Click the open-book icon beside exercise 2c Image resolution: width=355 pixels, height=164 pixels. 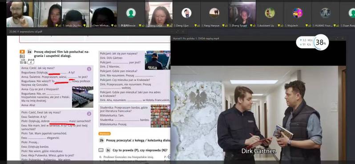[101, 150]
